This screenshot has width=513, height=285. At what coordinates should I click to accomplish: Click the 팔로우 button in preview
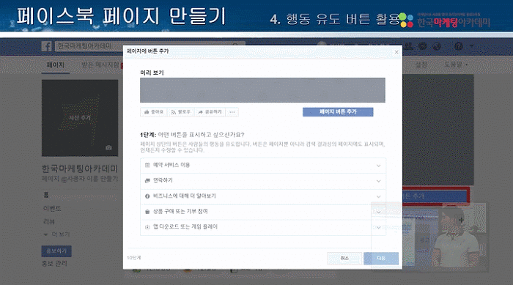(180, 112)
